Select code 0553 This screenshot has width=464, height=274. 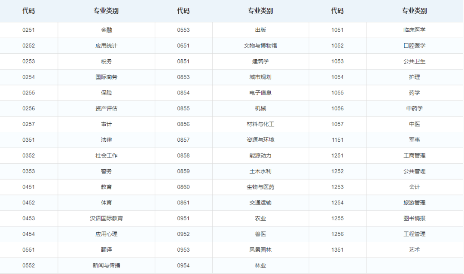pos(183,30)
